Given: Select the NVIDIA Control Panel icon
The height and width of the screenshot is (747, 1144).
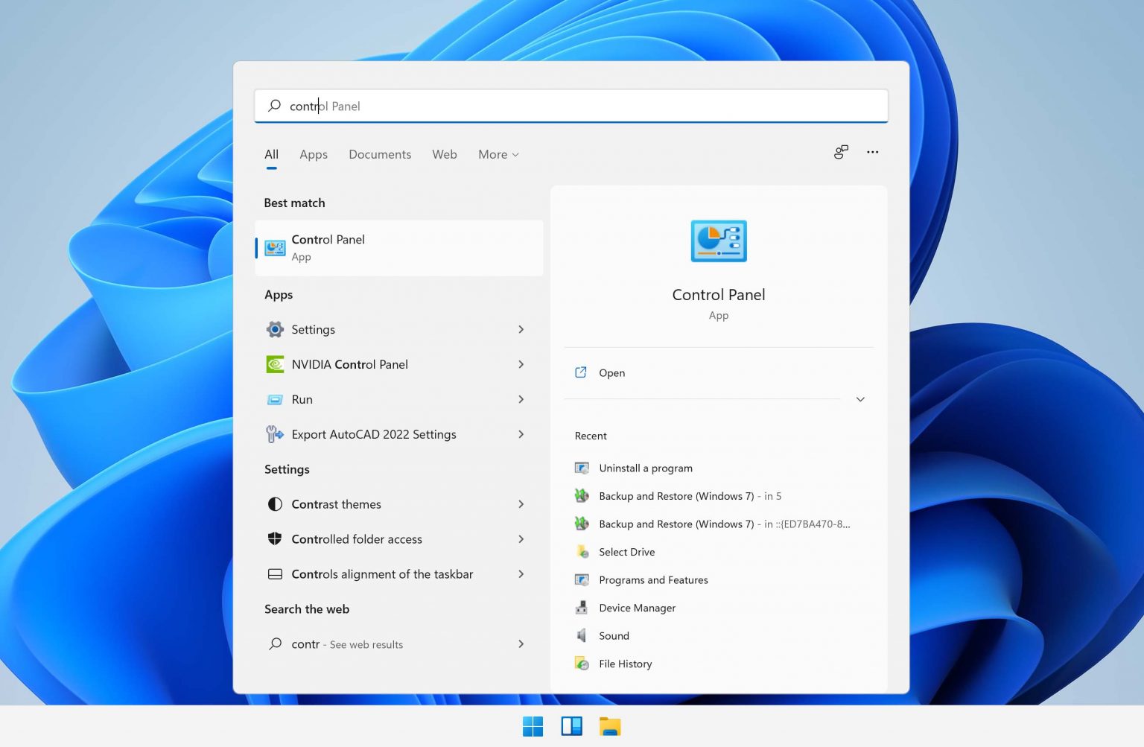Looking at the screenshot, I should 275,364.
